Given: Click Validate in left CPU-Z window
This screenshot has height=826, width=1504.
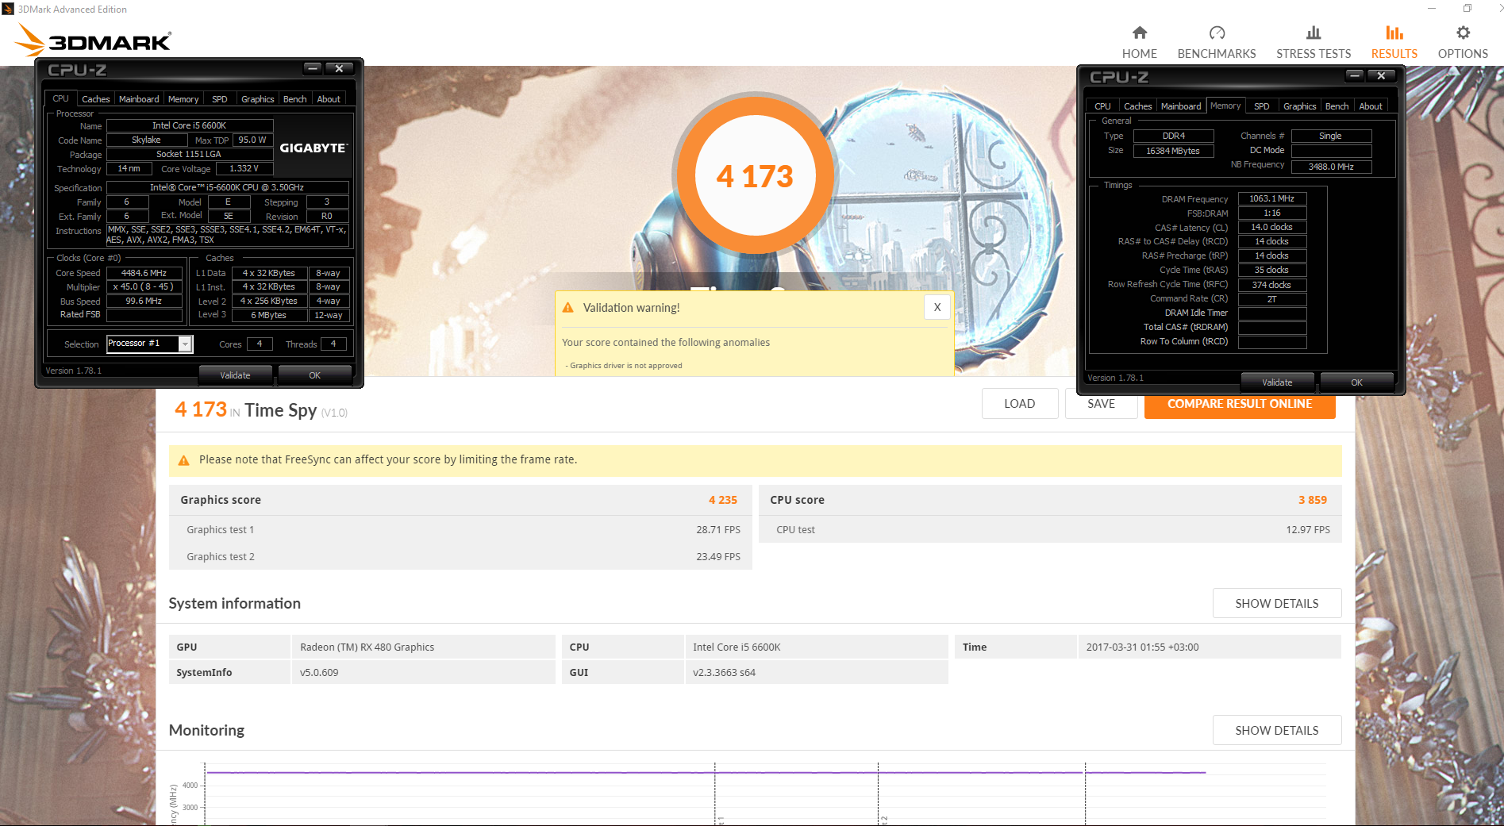Looking at the screenshot, I should 235,375.
